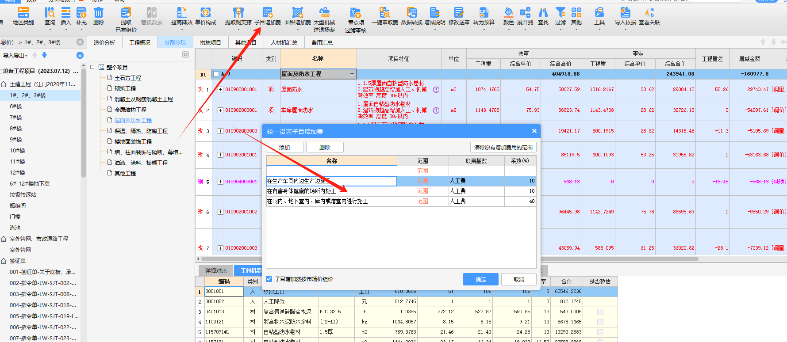Select 金属结构工程 in project tree
787x342 pixels.
click(x=131, y=110)
